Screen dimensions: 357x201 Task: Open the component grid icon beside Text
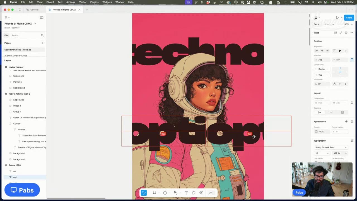click(x=336, y=33)
